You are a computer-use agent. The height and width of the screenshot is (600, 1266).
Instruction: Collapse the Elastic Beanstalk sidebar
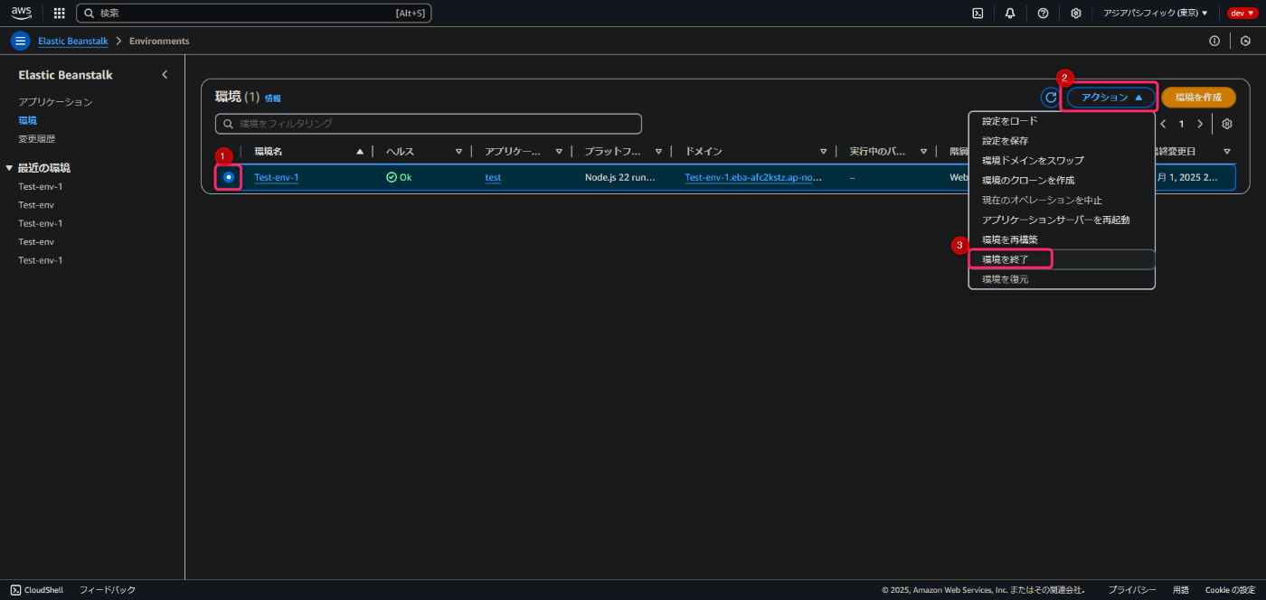click(165, 75)
